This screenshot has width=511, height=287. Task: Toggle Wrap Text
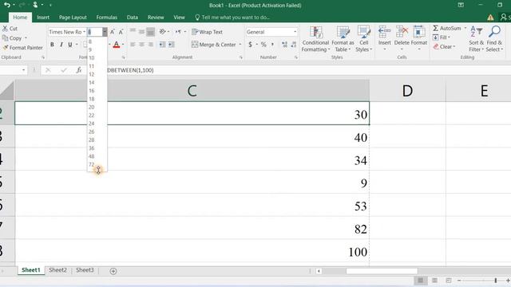[208, 32]
